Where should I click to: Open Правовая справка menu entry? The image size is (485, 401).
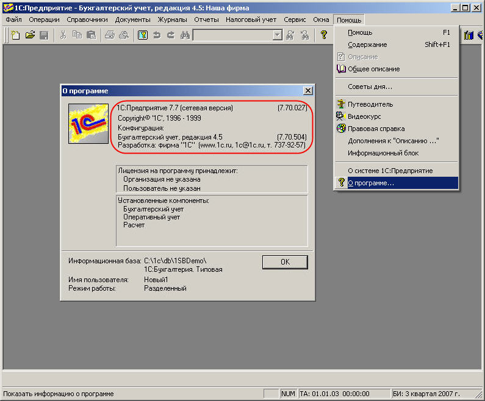pos(397,129)
